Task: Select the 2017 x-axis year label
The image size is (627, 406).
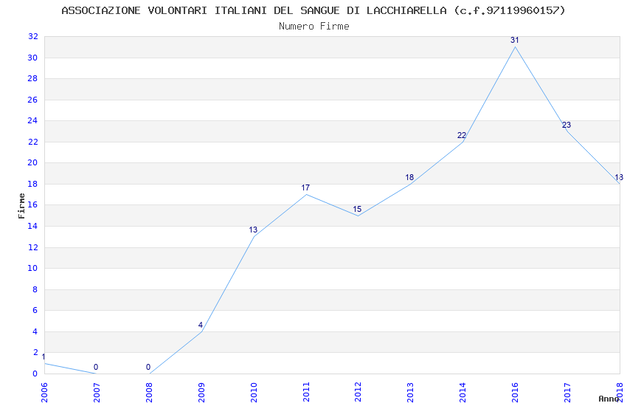Action: 567,392
